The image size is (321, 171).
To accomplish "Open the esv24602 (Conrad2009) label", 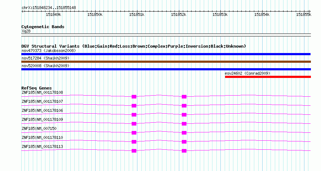I will click(247, 73).
